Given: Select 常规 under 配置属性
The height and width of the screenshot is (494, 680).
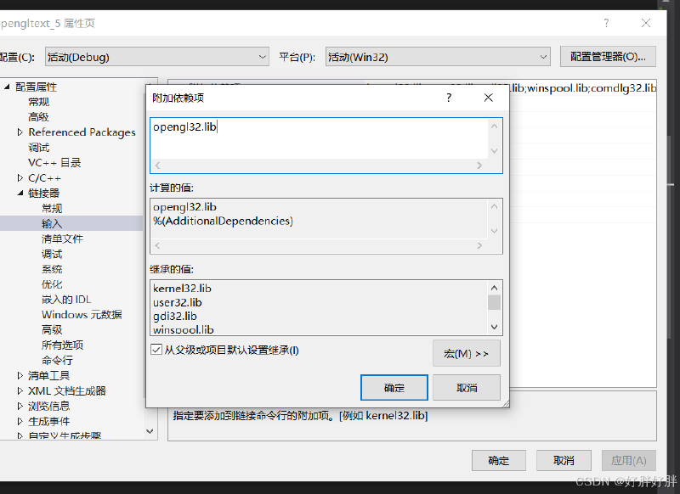Looking at the screenshot, I should pyautogui.click(x=38, y=102).
